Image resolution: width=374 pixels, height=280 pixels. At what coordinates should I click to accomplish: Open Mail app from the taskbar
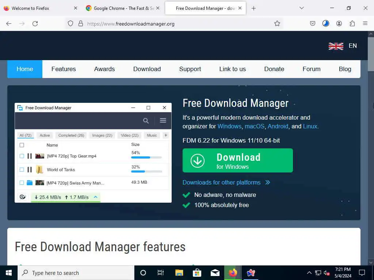pyautogui.click(x=215, y=273)
